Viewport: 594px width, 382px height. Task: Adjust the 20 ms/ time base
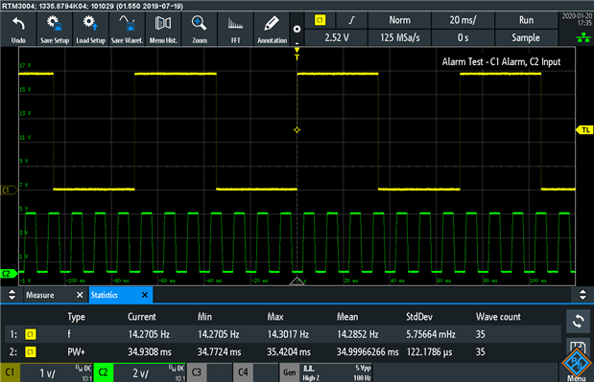pos(463,20)
